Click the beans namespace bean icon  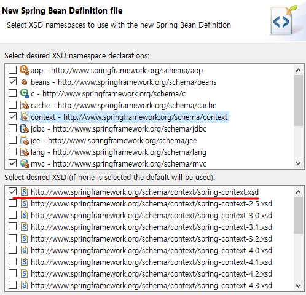(25, 82)
